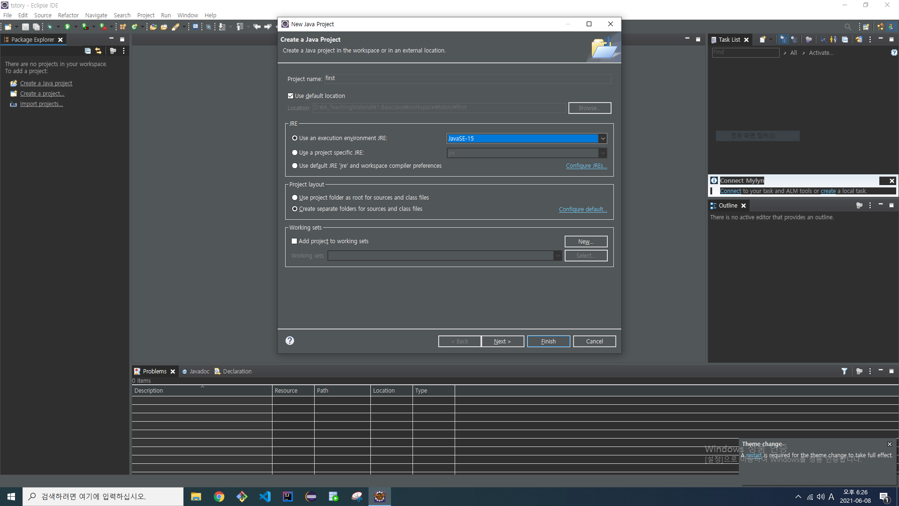This screenshot has width=899, height=506.
Task: Click the Collapse All icon in Task List
Action: (845, 40)
